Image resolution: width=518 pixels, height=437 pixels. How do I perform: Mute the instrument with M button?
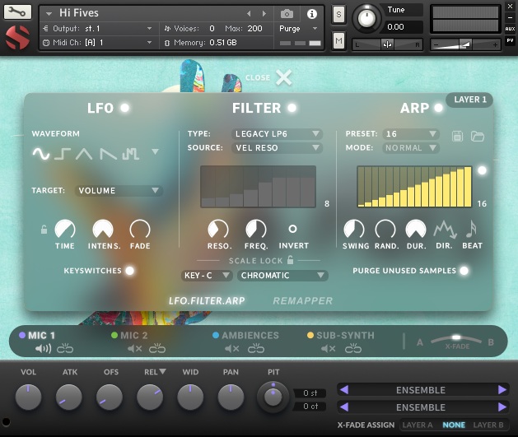pyautogui.click(x=338, y=41)
